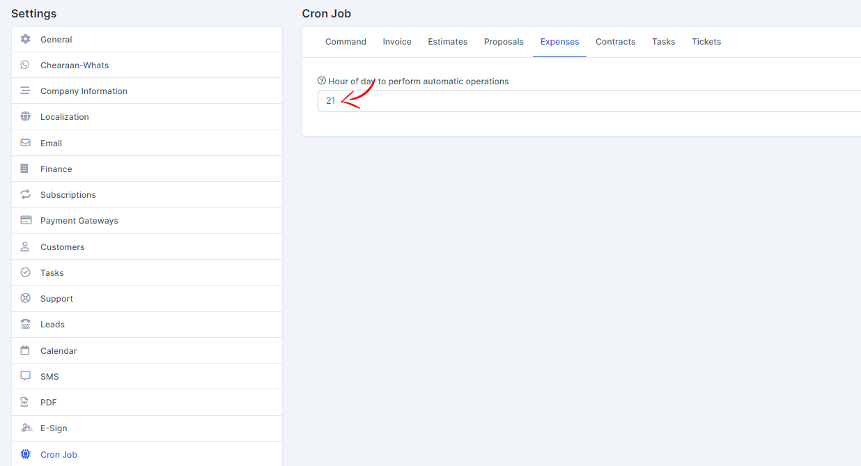Navigate to Subscriptions settings
The height and width of the screenshot is (466, 861).
coord(68,195)
